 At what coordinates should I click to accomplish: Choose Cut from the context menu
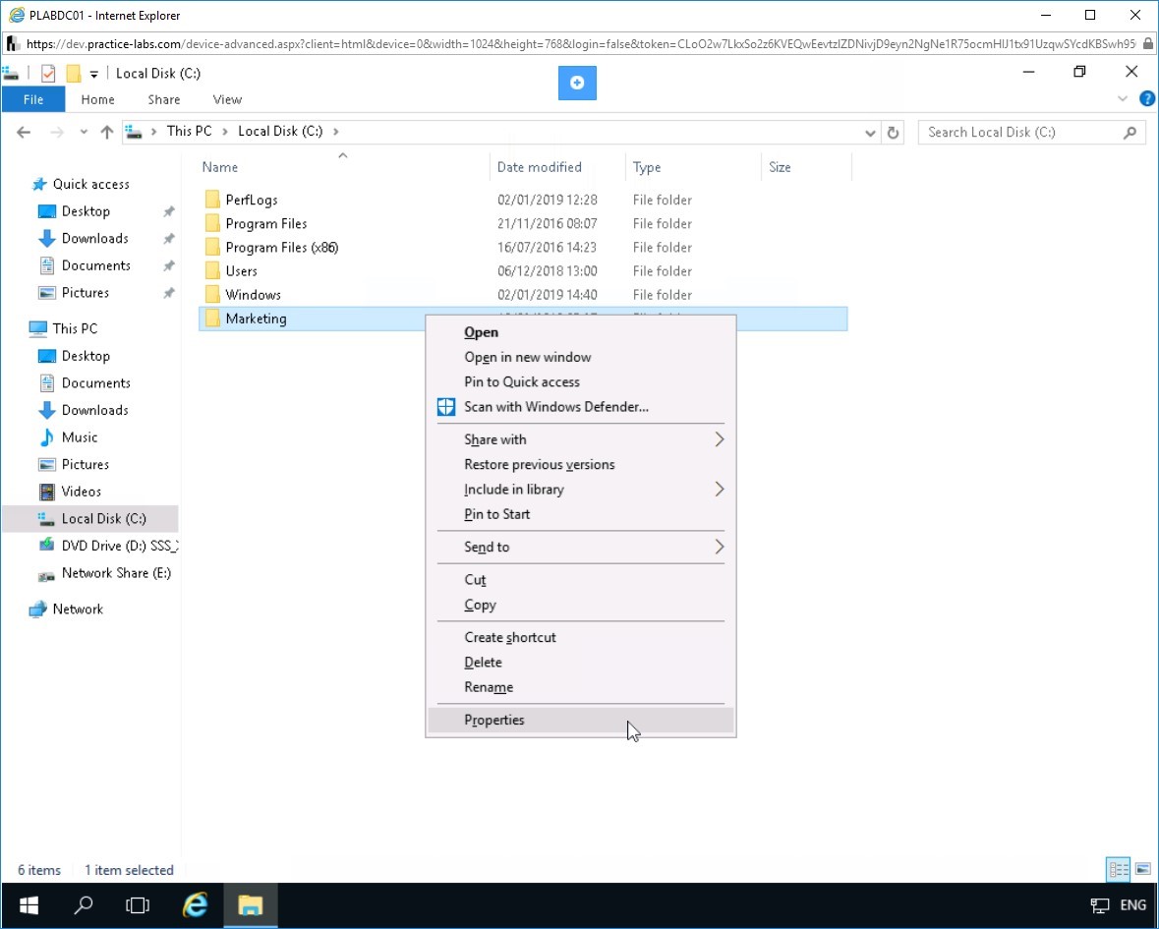580,580
